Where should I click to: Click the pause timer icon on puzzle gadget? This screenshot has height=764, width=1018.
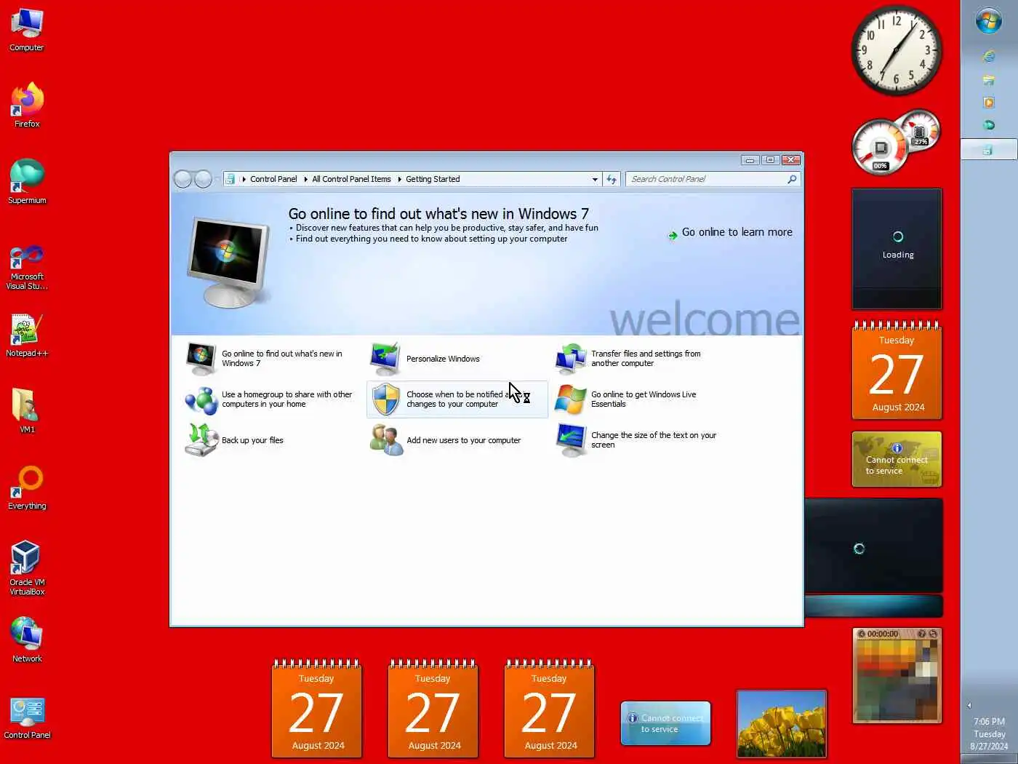(862, 634)
